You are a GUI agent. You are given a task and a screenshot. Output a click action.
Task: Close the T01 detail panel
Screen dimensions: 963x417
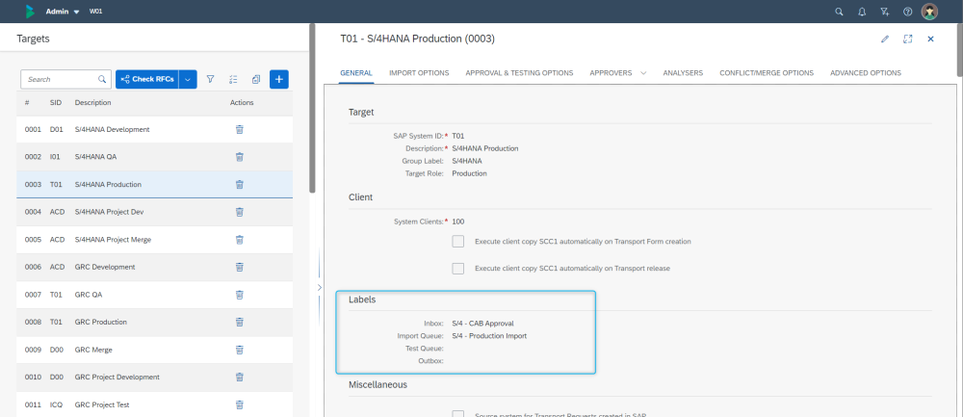tap(930, 39)
